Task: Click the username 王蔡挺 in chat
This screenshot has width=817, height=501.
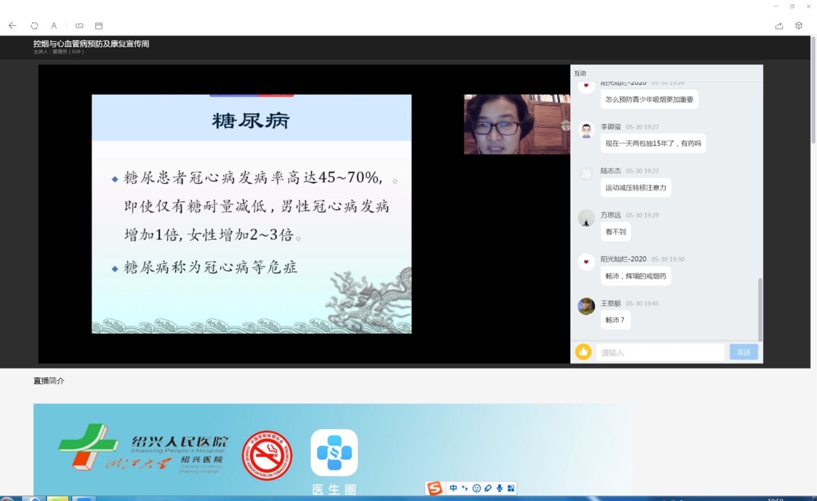Action: tap(611, 304)
